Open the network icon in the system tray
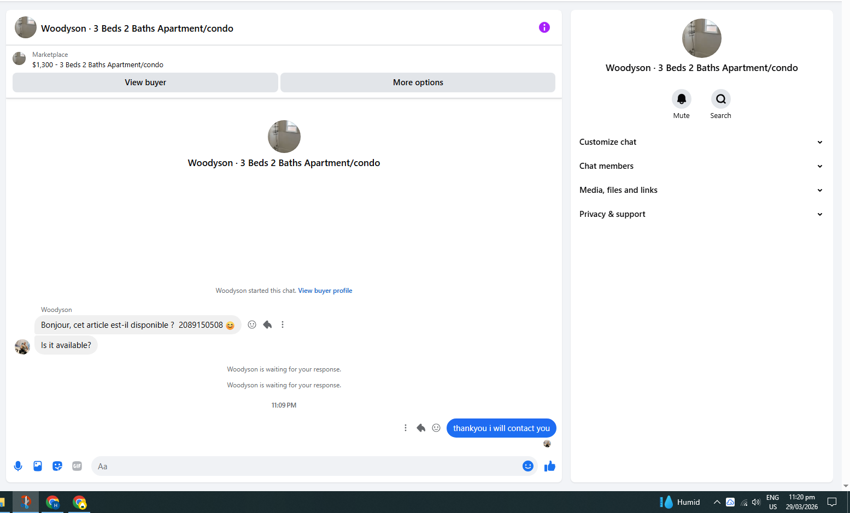 [744, 502]
